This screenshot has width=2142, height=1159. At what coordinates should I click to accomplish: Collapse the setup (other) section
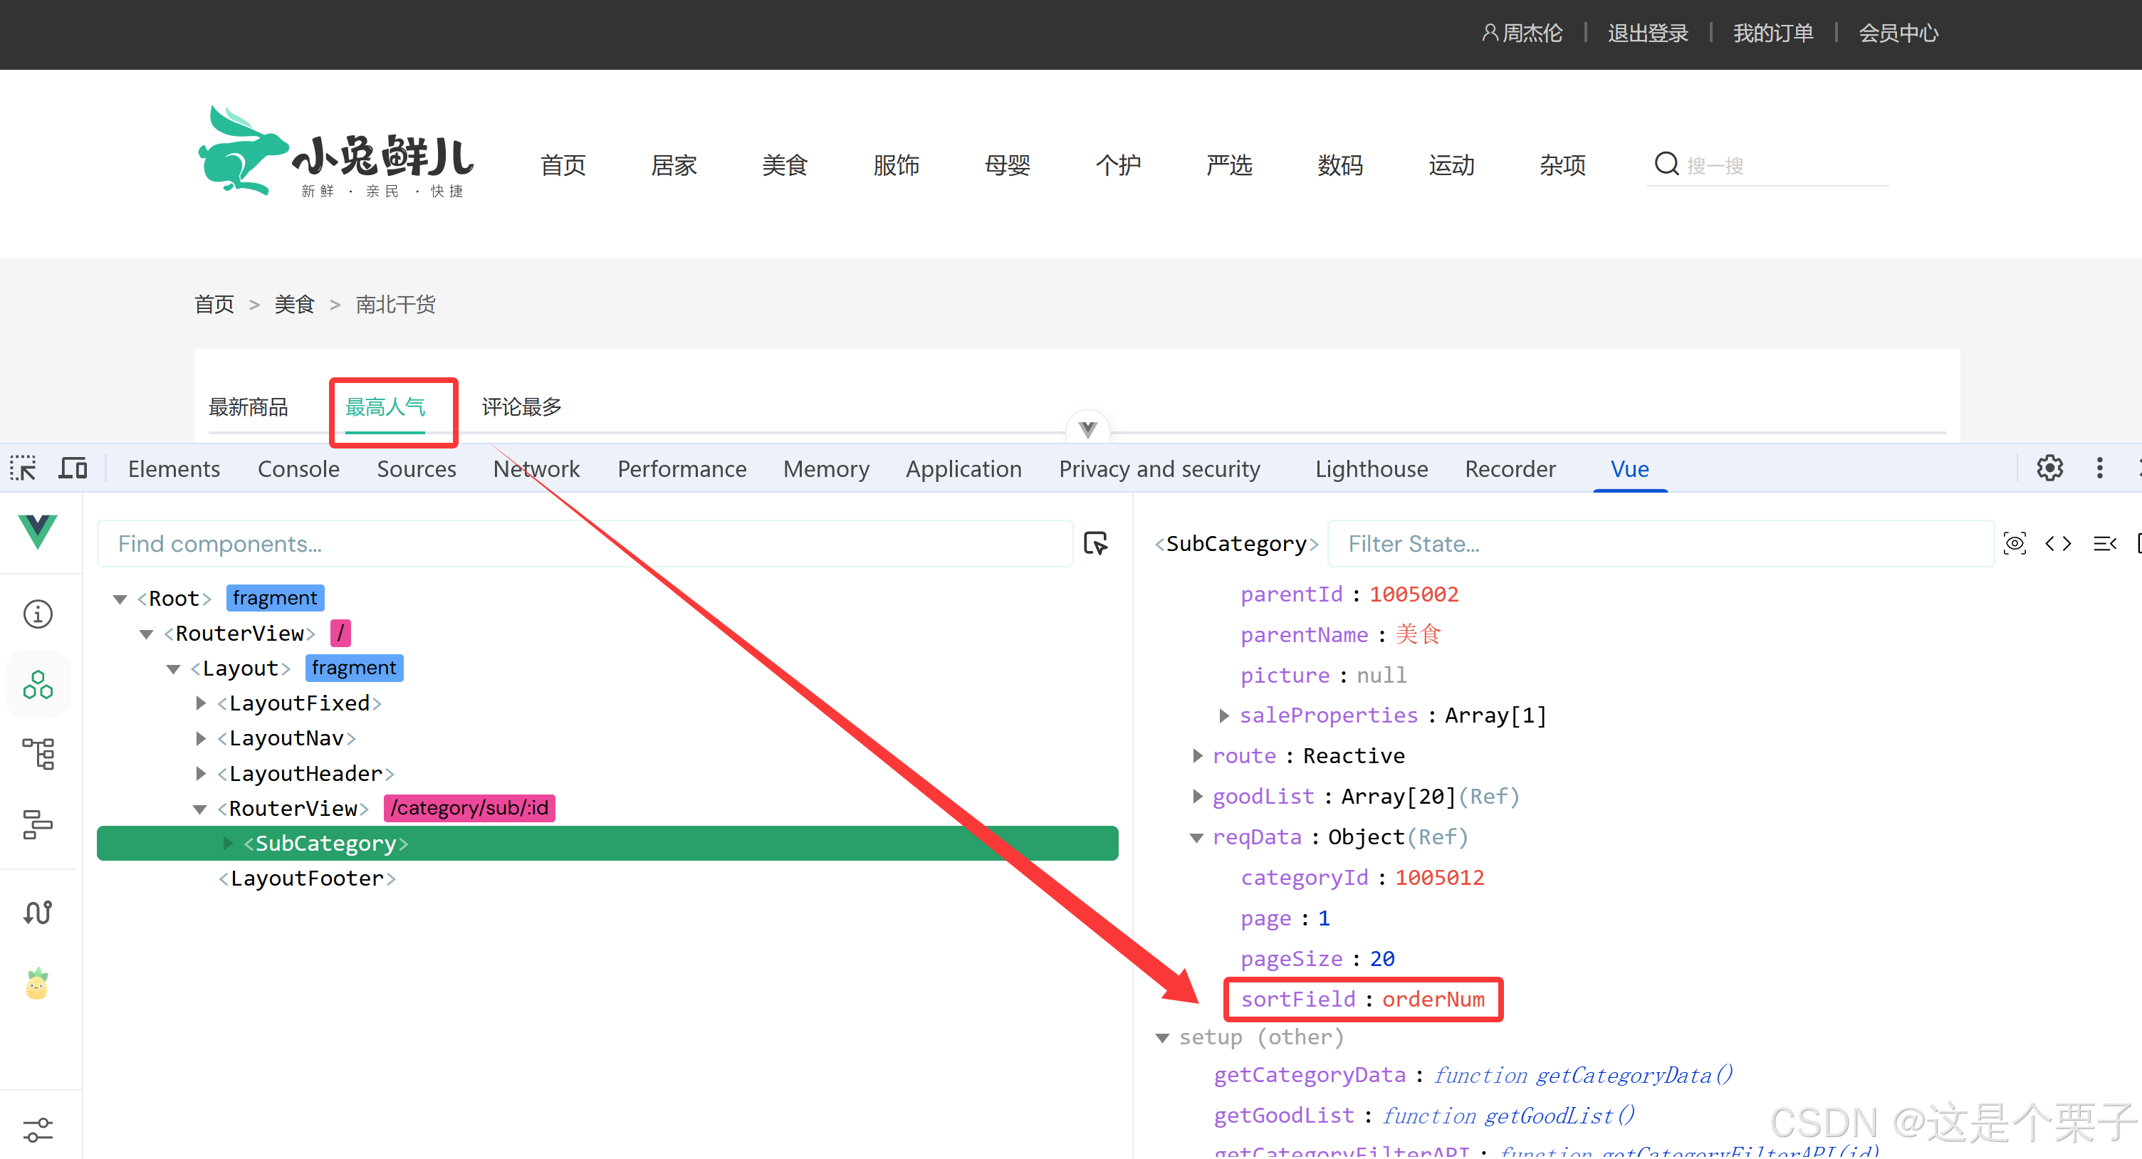(1162, 1037)
